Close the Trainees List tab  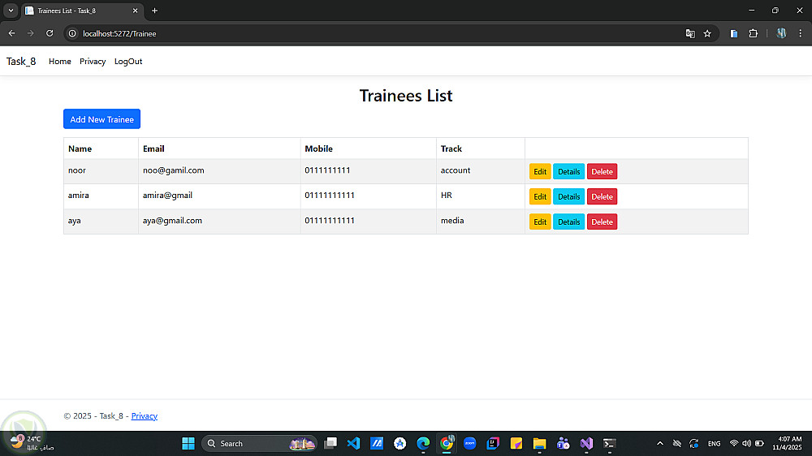click(x=135, y=11)
